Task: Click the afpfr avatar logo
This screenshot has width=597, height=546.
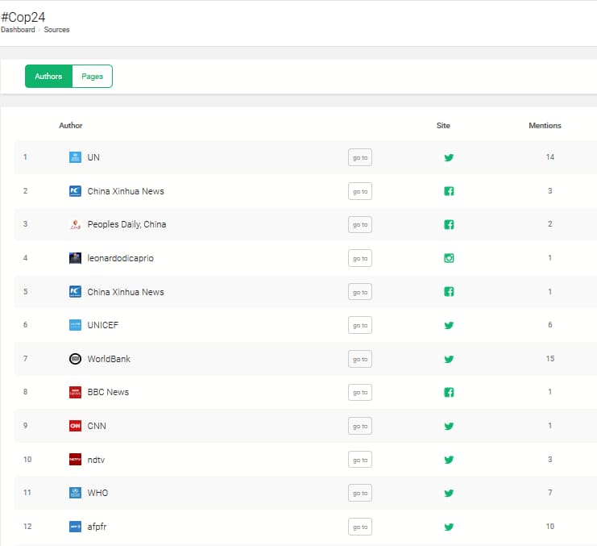Action: click(x=75, y=527)
